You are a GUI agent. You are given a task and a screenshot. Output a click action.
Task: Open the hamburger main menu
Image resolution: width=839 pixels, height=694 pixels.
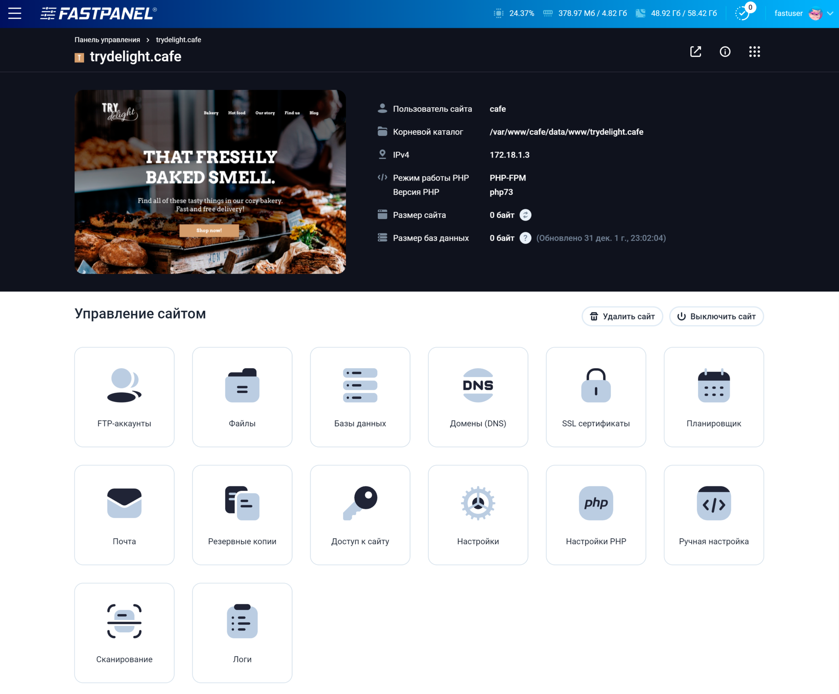pos(15,14)
